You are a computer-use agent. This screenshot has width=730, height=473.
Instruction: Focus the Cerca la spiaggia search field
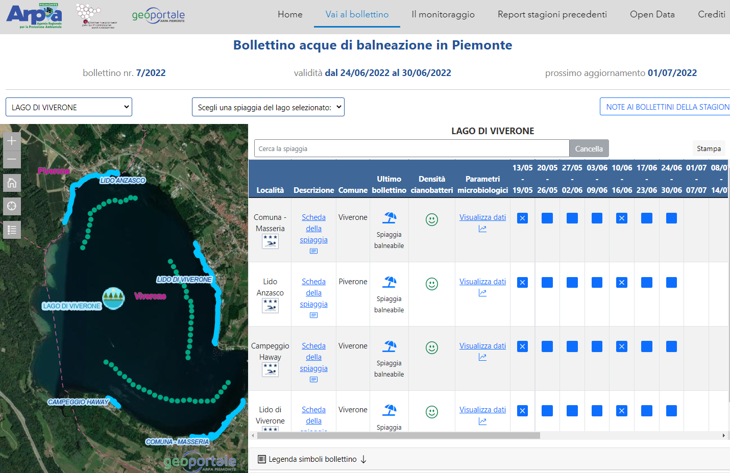coord(412,148)
